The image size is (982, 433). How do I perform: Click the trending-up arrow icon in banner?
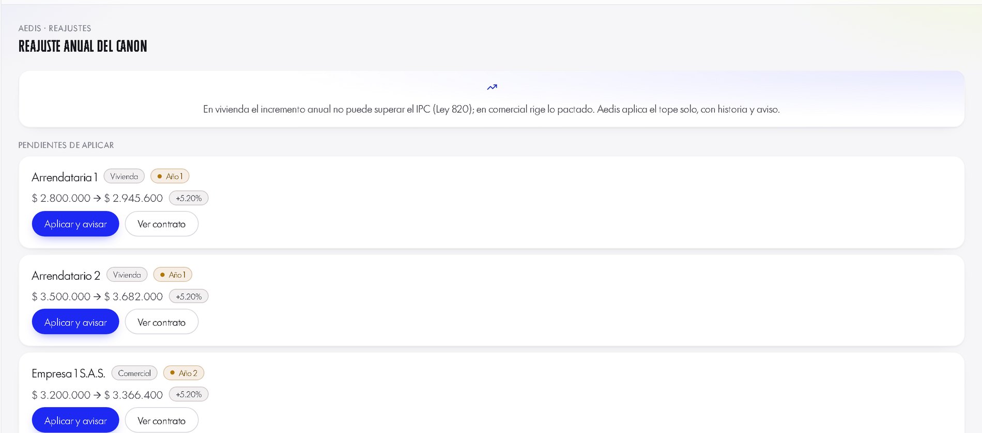pos(492,87)
